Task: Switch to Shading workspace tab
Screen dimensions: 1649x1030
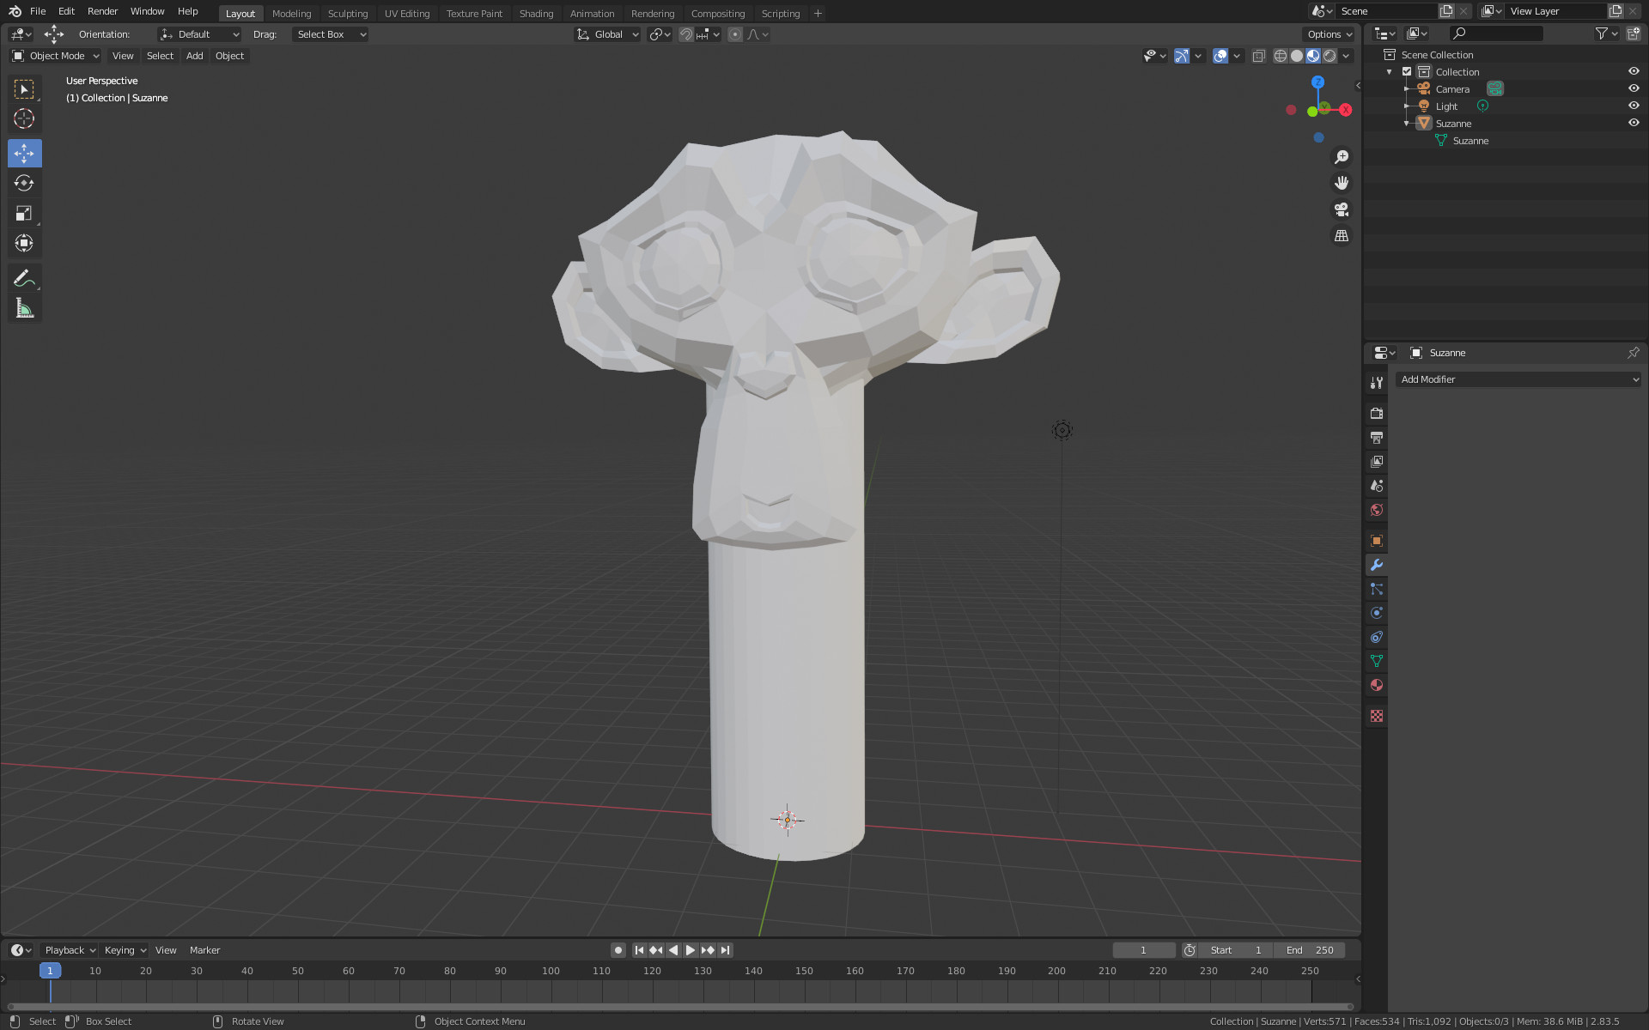Action: click(x=536, y=13)
